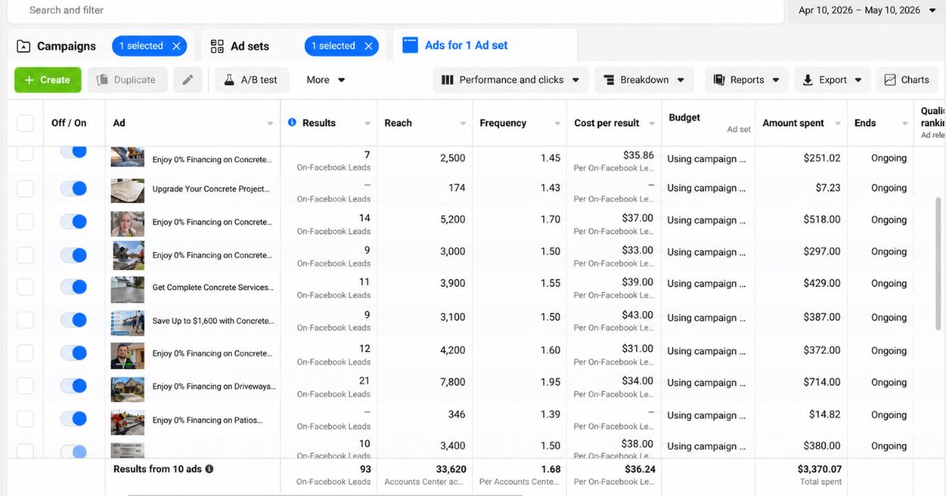The image size is (946, 496).
Task: Click the green Create button
Action: [47, 80]
